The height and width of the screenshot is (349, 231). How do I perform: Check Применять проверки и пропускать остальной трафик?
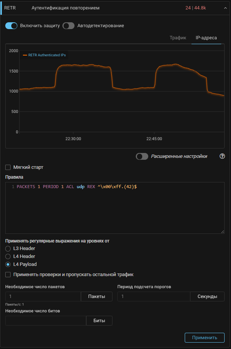(x=8, y=275)
